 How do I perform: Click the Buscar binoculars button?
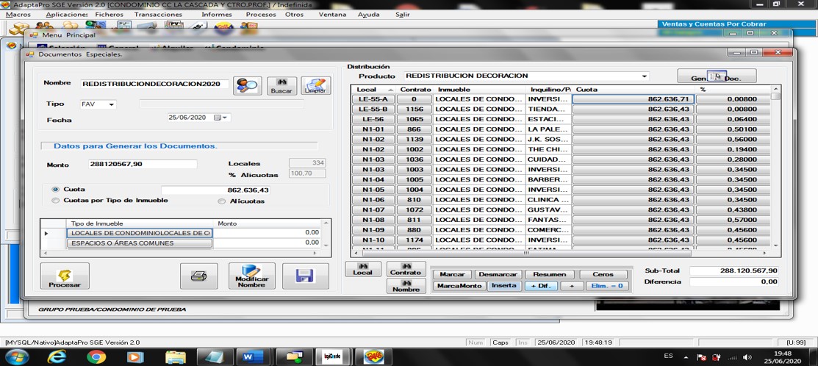click(281, 86)
